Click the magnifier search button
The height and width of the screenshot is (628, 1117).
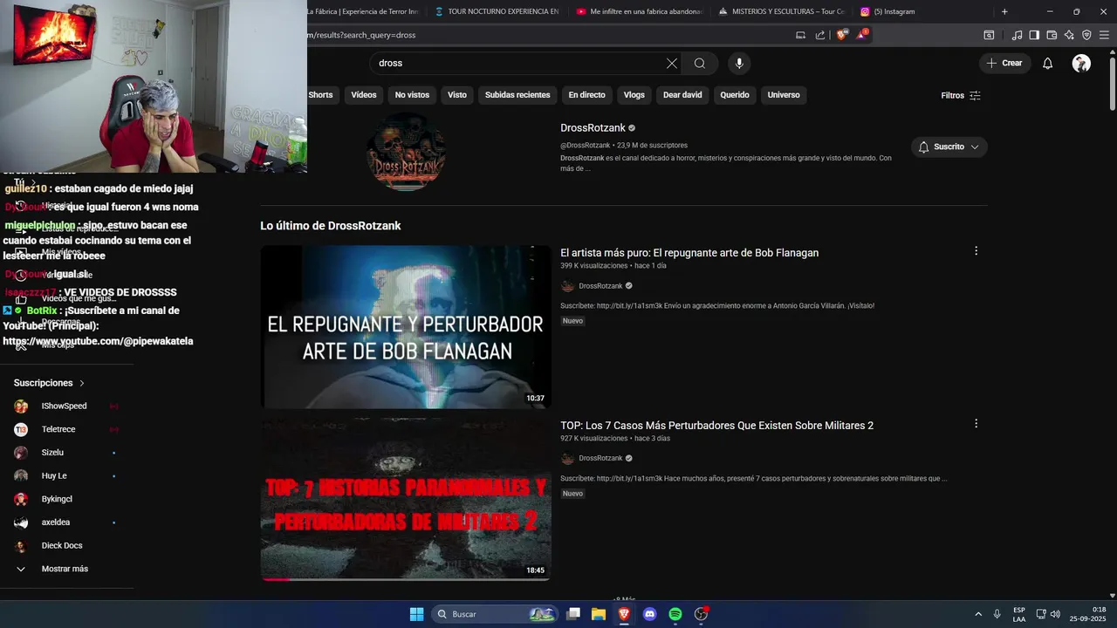point(700,63)
